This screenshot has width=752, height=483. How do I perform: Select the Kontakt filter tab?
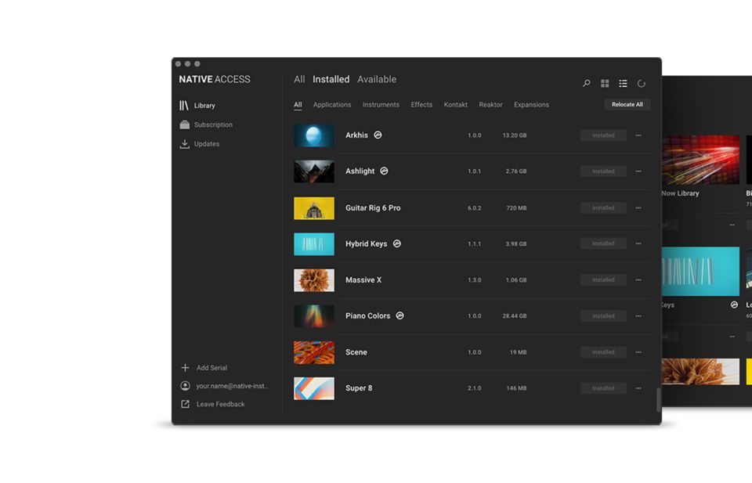tap(455, 105)
